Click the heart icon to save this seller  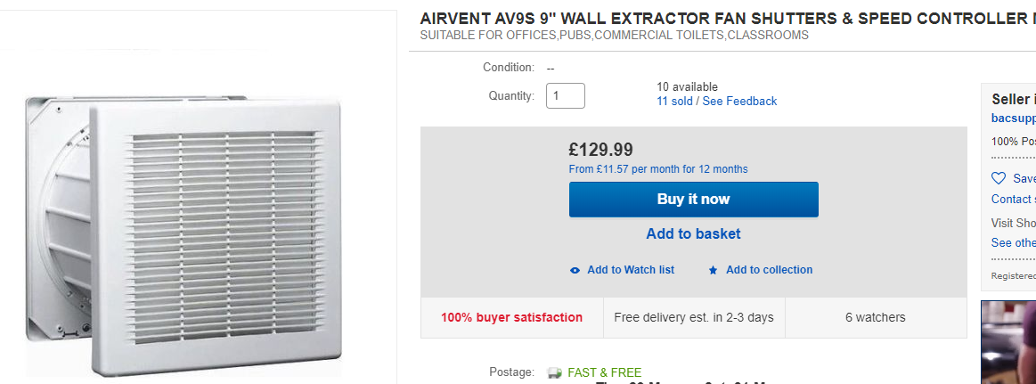(999, 178)
